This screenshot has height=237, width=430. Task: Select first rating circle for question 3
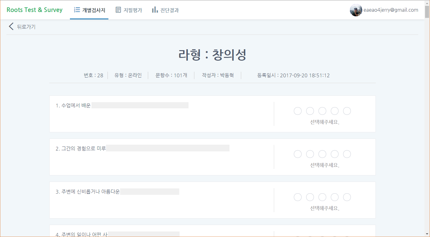click(x=298, y=197)
